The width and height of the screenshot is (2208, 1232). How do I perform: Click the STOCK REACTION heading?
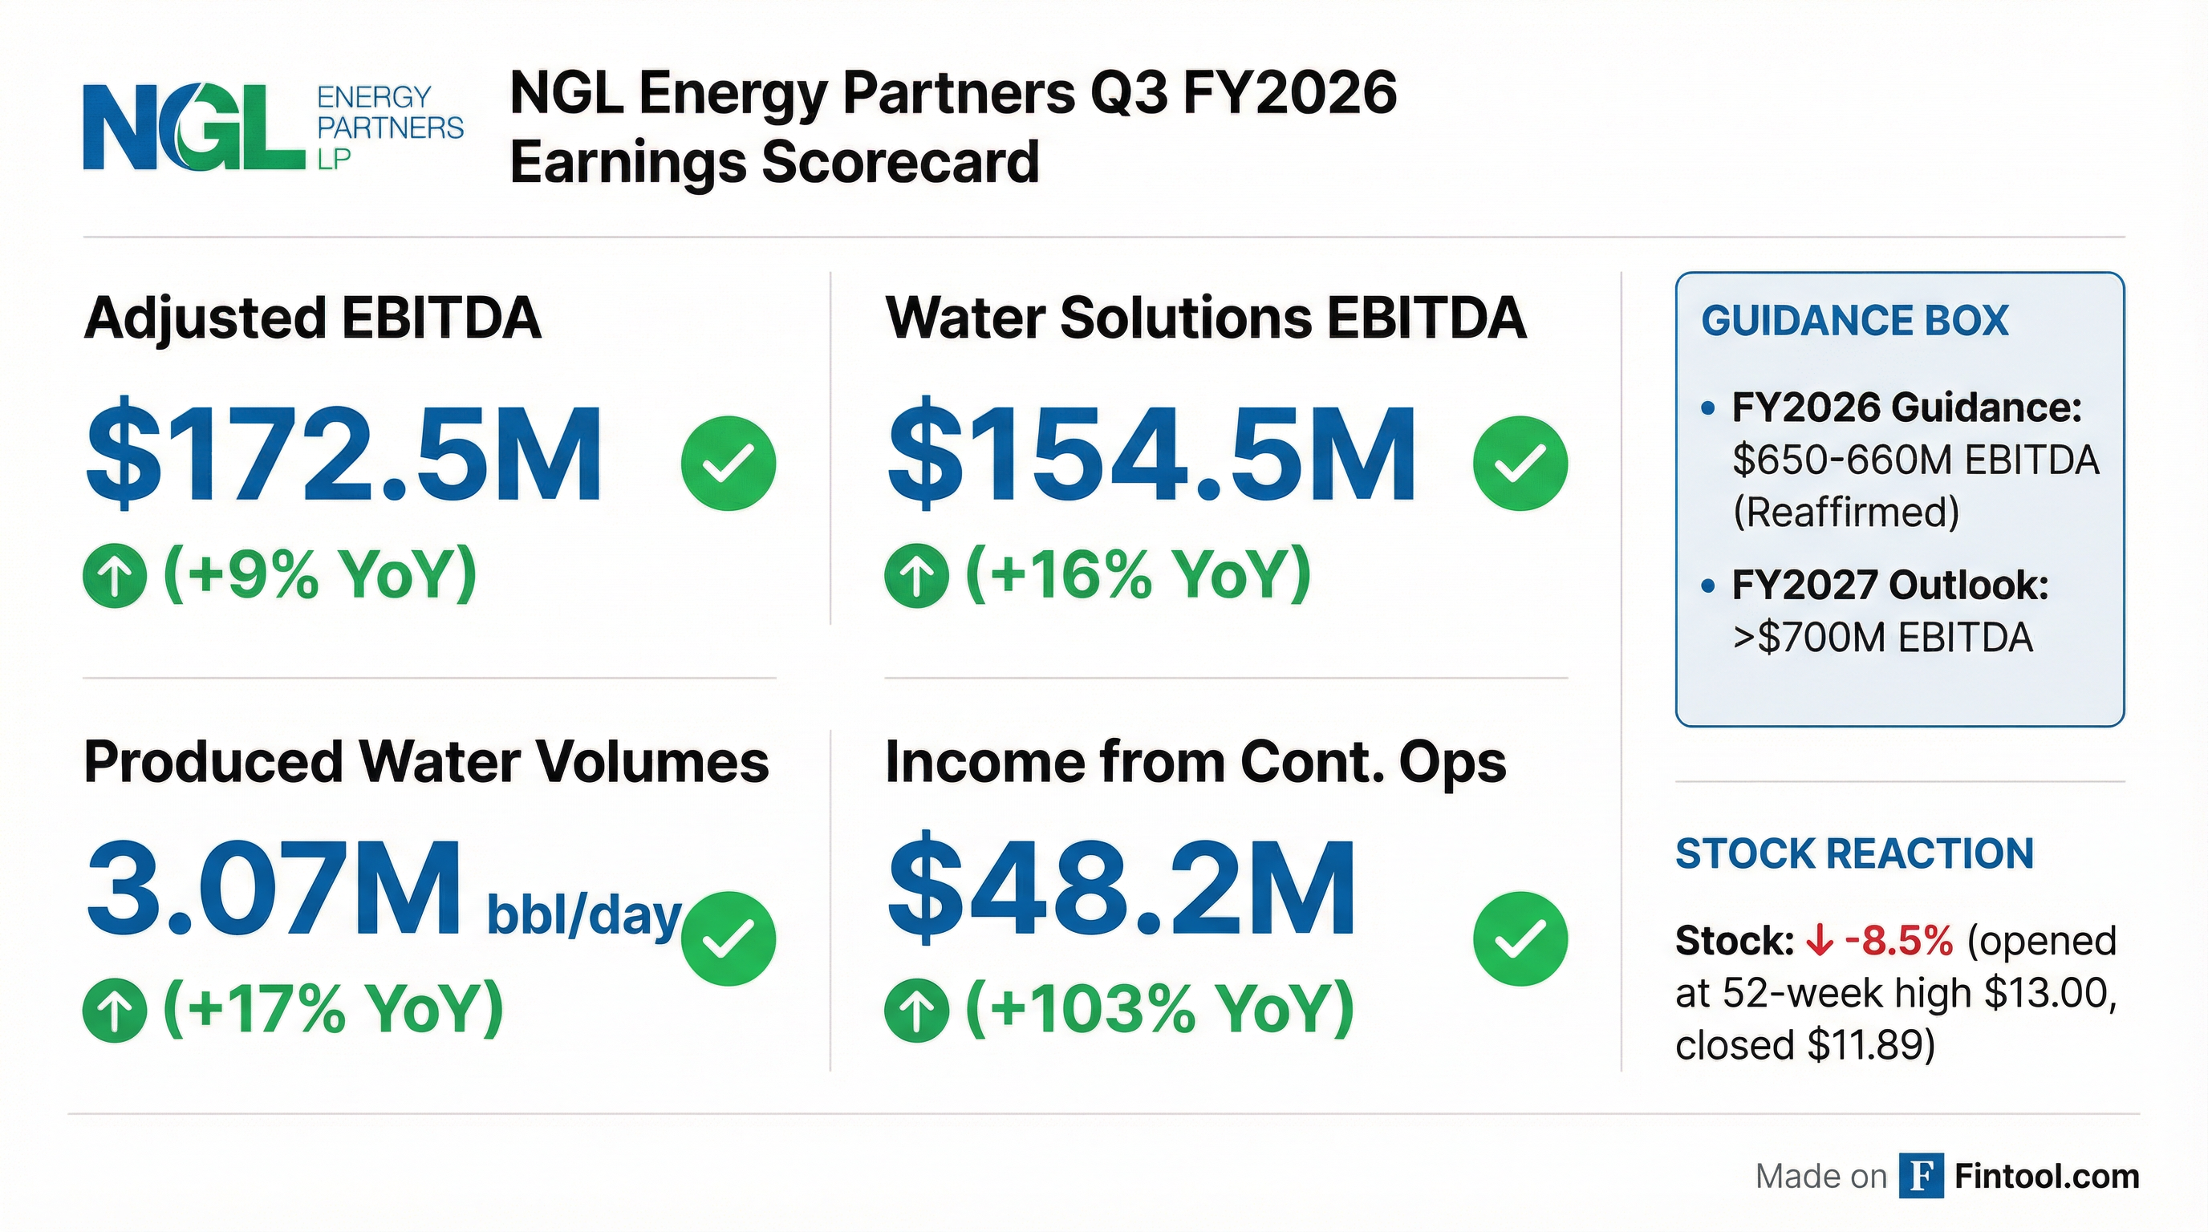coord(1854,853)
